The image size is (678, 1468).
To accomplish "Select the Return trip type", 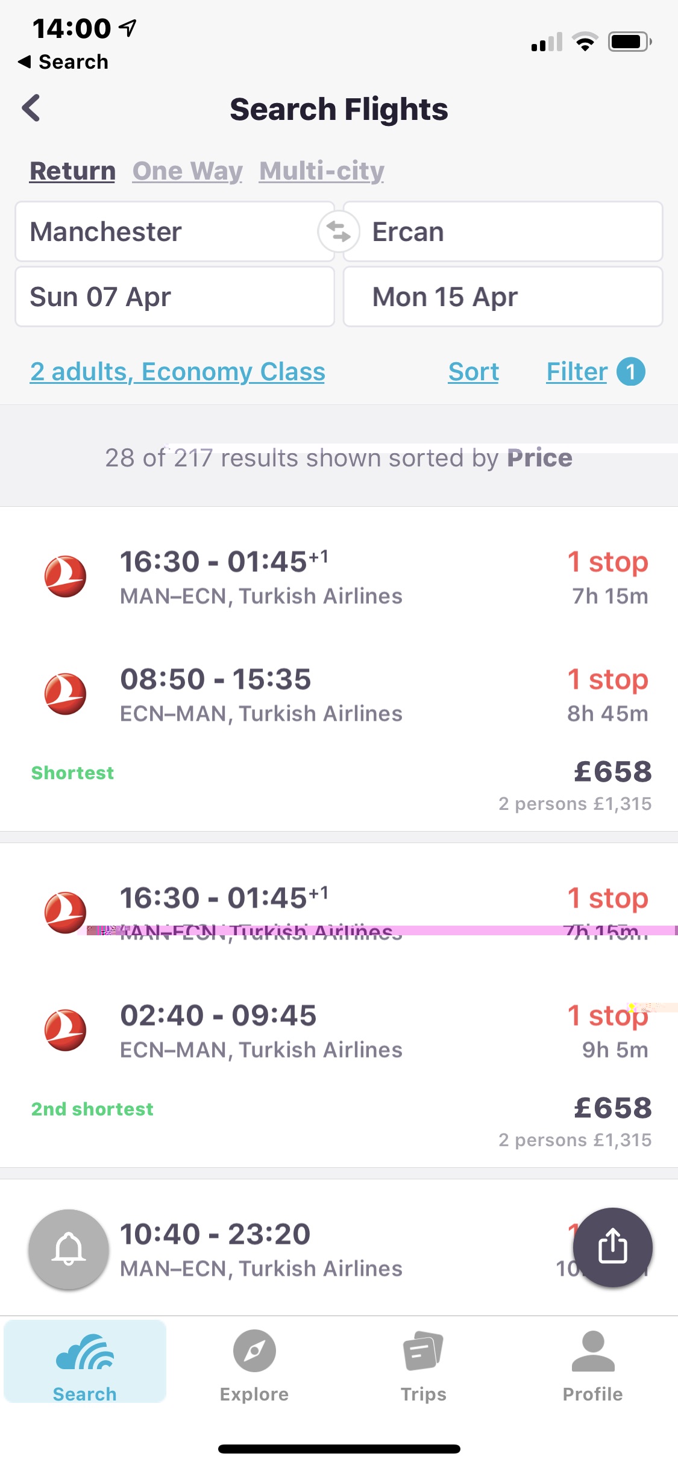I will coord(72,171).
